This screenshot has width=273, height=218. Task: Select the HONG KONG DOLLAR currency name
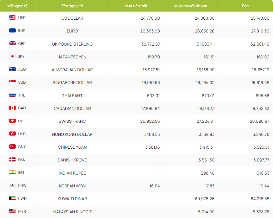(72, 134)
